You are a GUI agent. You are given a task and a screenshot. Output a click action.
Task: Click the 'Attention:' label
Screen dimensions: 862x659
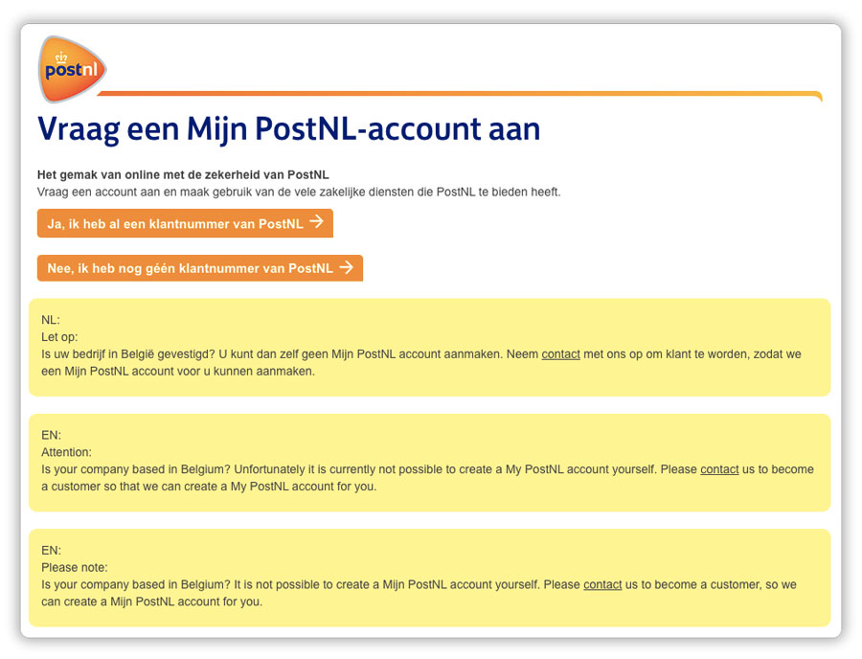pos(66,452)
